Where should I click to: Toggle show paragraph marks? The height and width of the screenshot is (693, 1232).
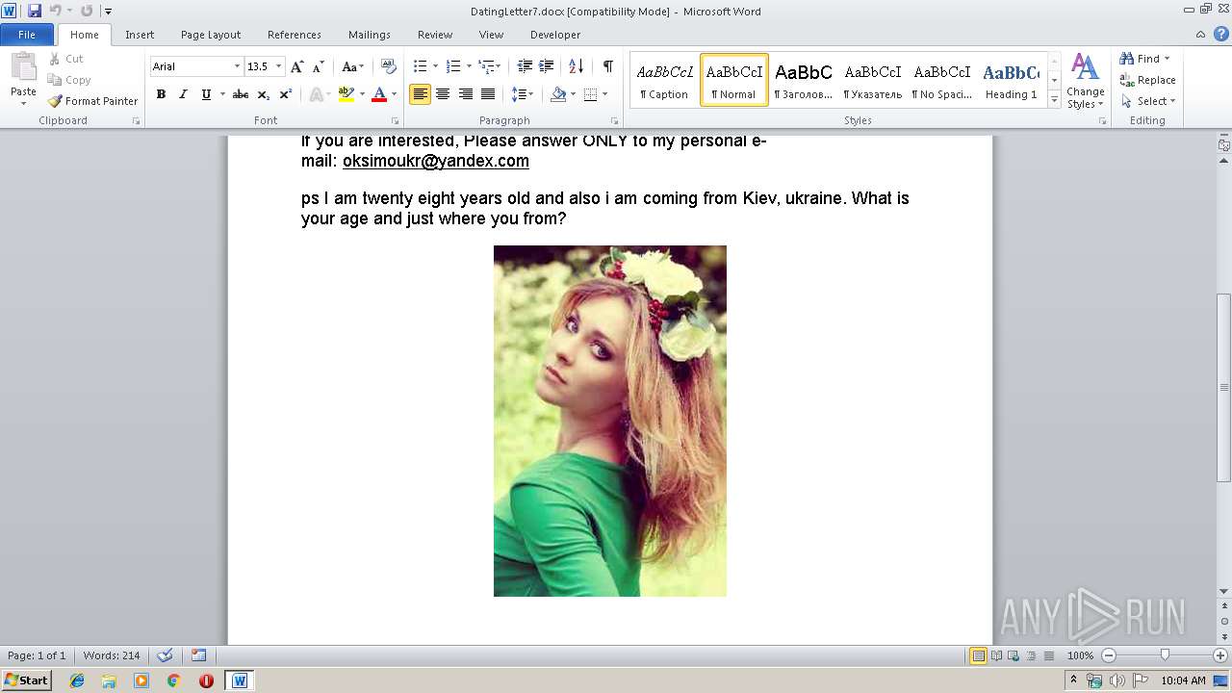pyautogui.click(x=607, y=66)
